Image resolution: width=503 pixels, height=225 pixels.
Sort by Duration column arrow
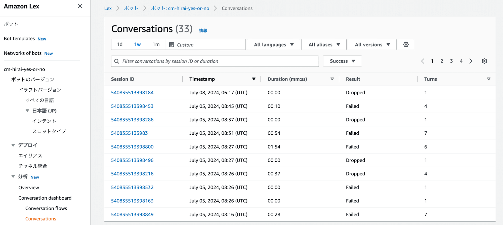click(x=332, y=79)
